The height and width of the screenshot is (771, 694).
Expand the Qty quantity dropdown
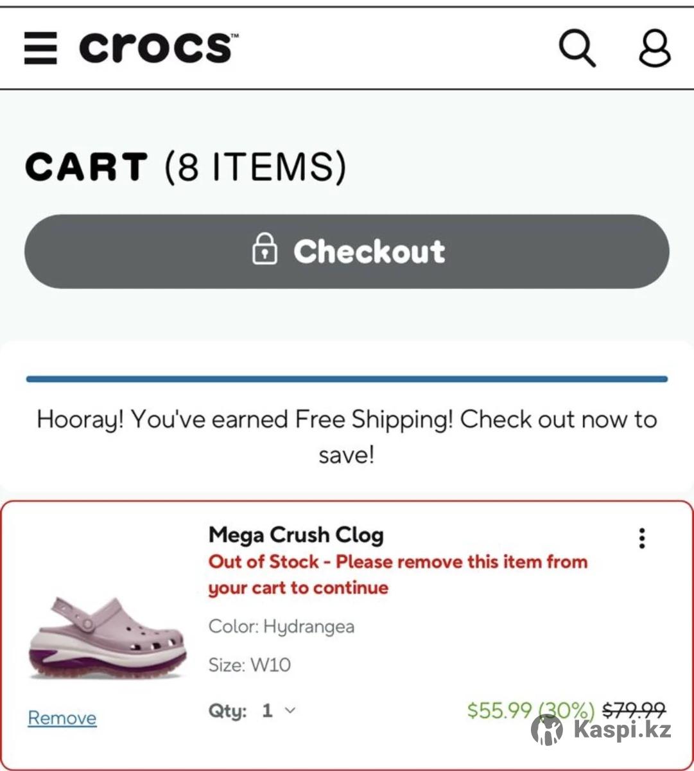278,711
